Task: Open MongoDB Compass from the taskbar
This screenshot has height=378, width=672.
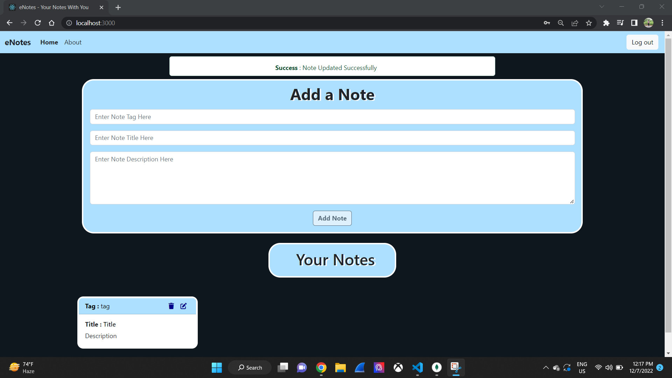Action: 436,367
